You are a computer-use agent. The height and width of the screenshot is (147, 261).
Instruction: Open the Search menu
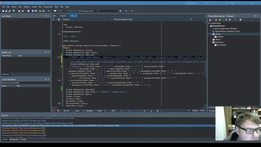(x=14, y=7)
